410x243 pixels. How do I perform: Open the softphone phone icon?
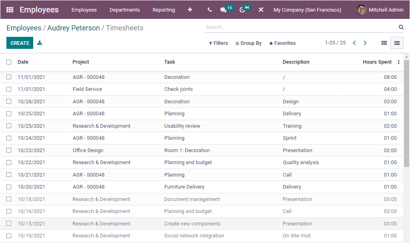tap(209, 10)
